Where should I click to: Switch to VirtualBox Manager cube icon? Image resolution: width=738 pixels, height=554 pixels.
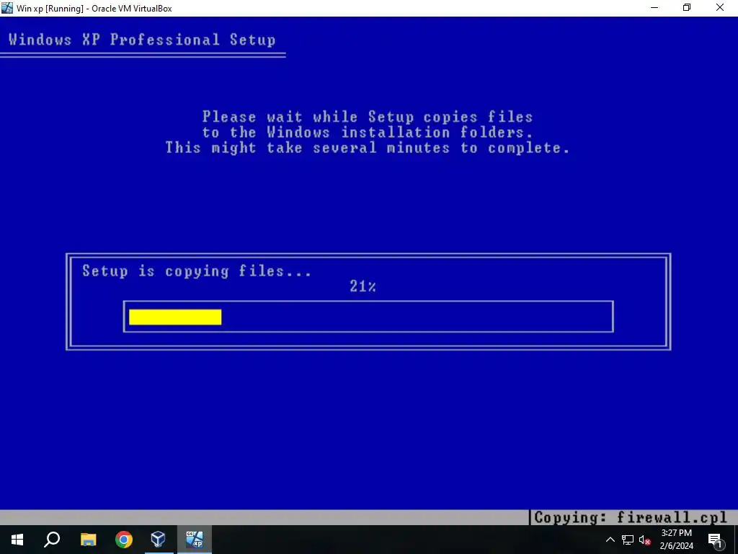[158, 540]
